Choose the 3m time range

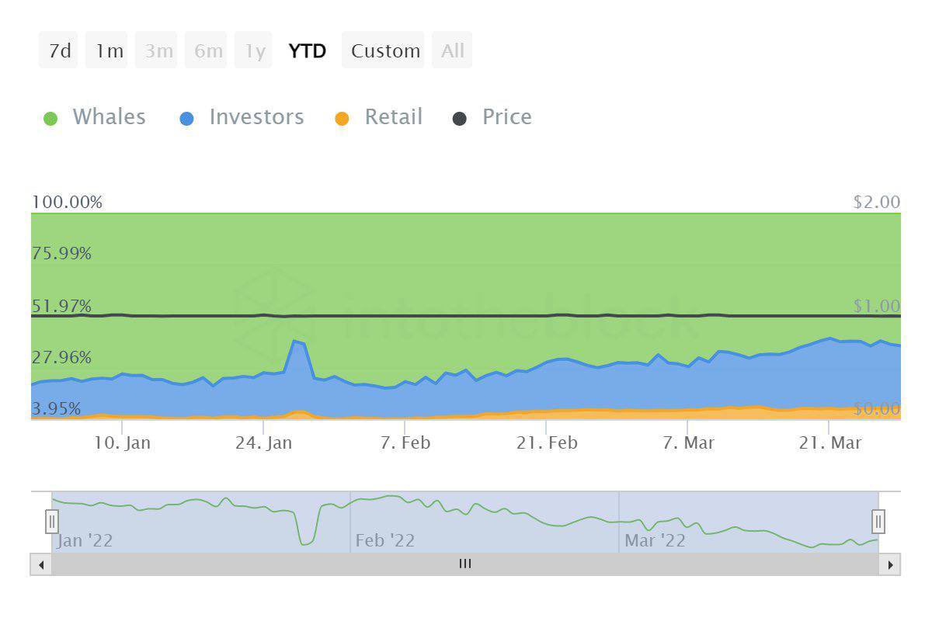click(157, 50)
